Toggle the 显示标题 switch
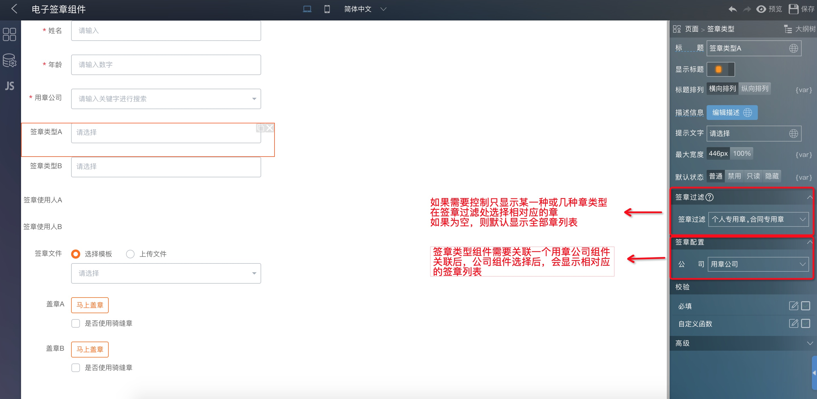 point(720,69)
